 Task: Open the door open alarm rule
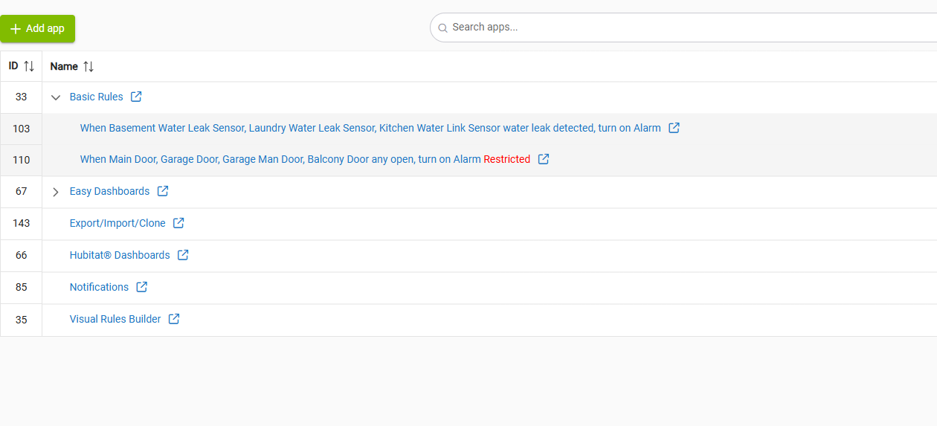pos(280,159)
